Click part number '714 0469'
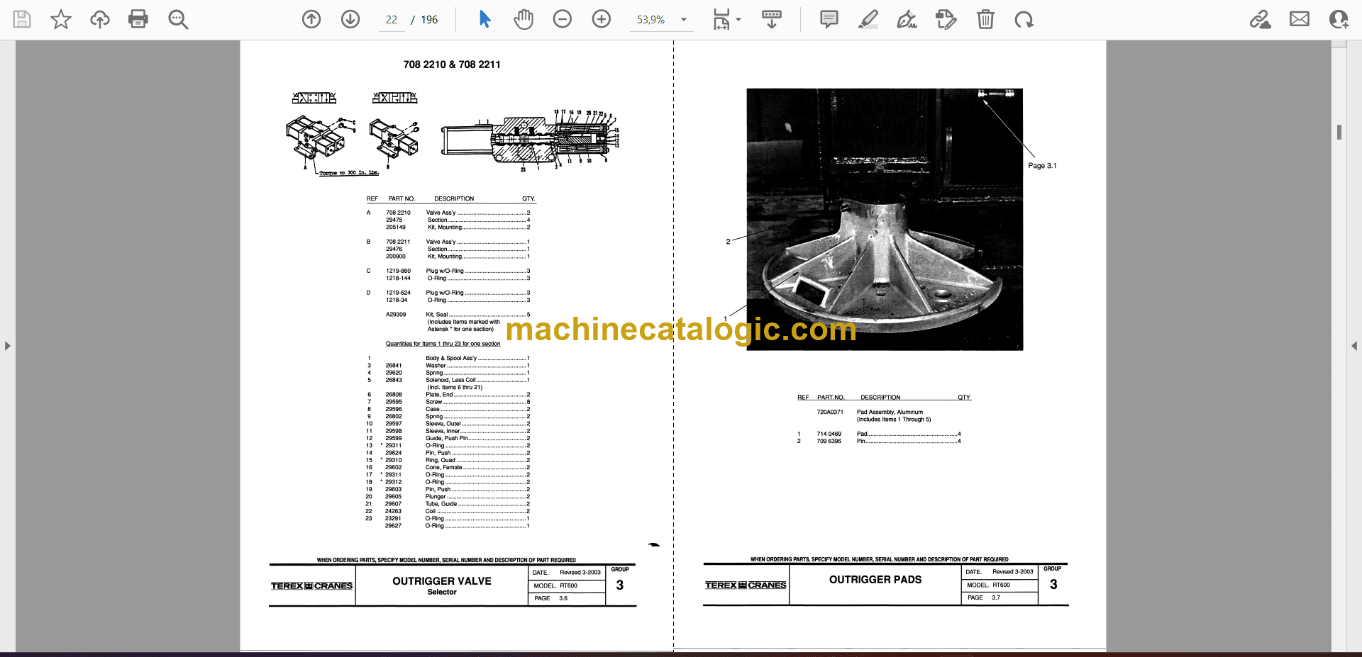Screen dimensions: 1362x657 (829, 434)
